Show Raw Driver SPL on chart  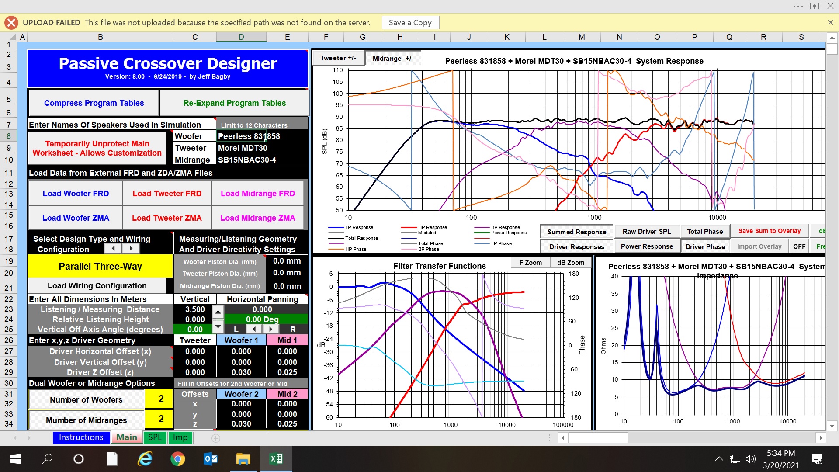point(647,232)
